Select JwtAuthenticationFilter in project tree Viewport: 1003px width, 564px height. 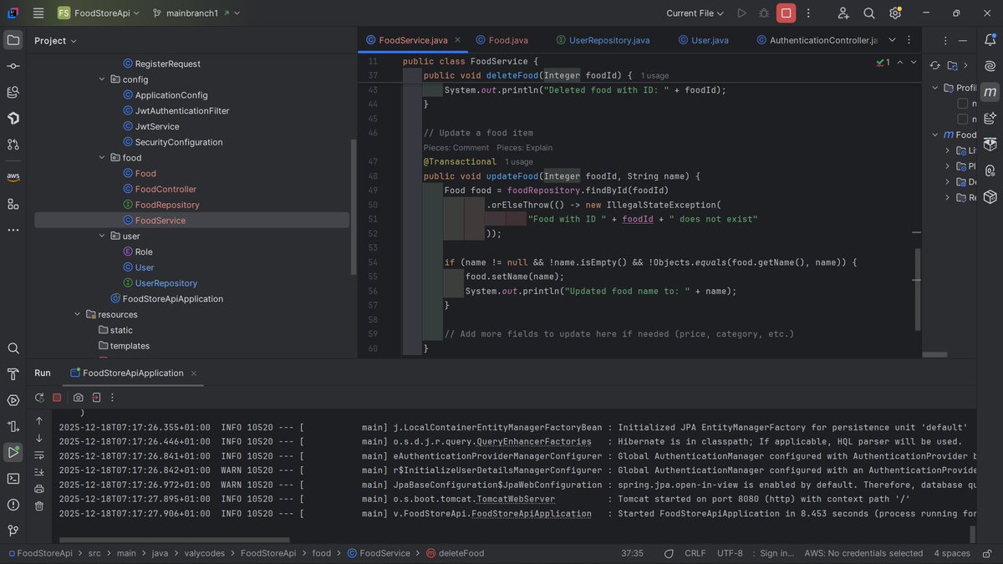coord(182,111)
